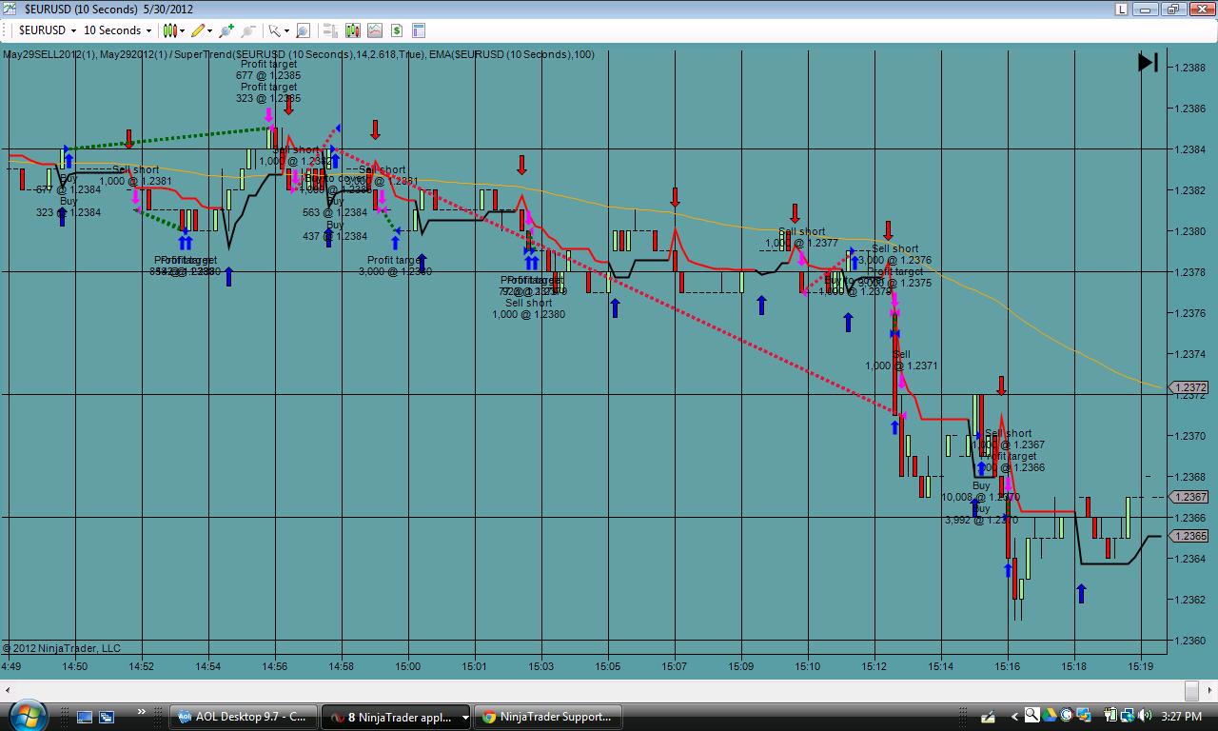Image resolution: width=1218 pixels, height=731 pixels.
Task: Click the Google Drive tray icon
Action: [x=1048, y=717]
